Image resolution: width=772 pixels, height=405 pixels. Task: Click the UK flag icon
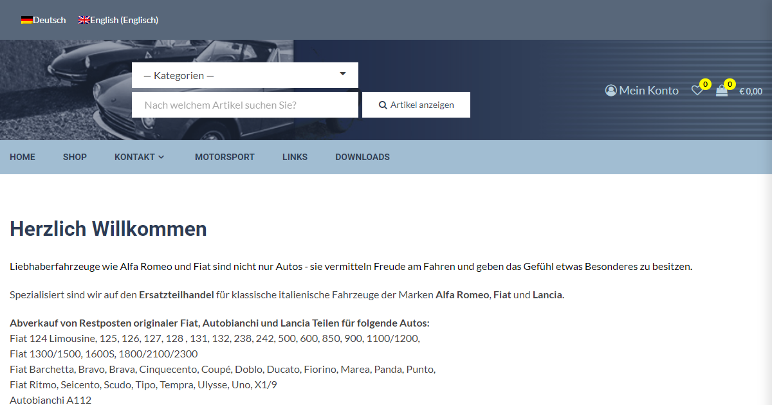[84, 20]
